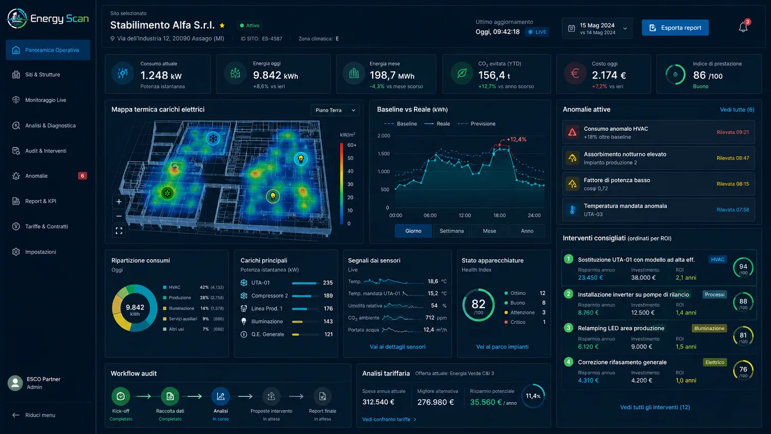Click Proposte intervento workflow step icon
The image size is (771, 434).
(x=271, y=396)
